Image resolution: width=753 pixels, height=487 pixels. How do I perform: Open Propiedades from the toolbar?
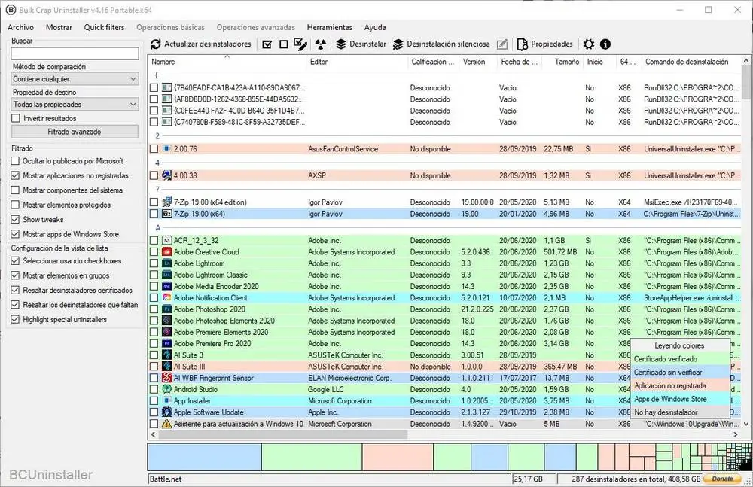[545, 44]
